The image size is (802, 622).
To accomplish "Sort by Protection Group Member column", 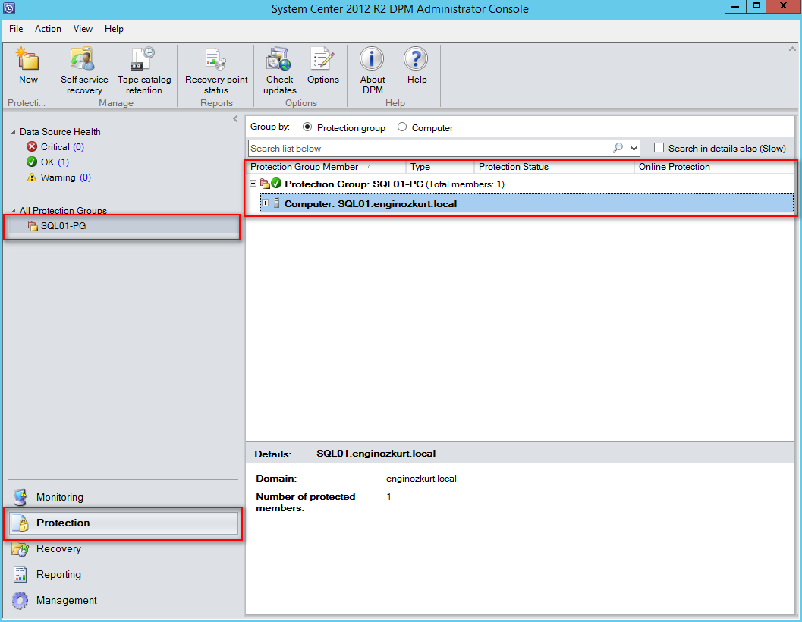I will pyautogui.click(x=326, y=167).
